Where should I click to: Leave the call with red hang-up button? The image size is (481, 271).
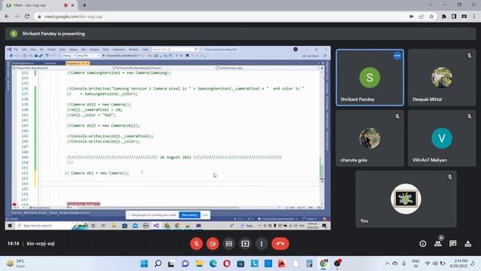(280, 244)
